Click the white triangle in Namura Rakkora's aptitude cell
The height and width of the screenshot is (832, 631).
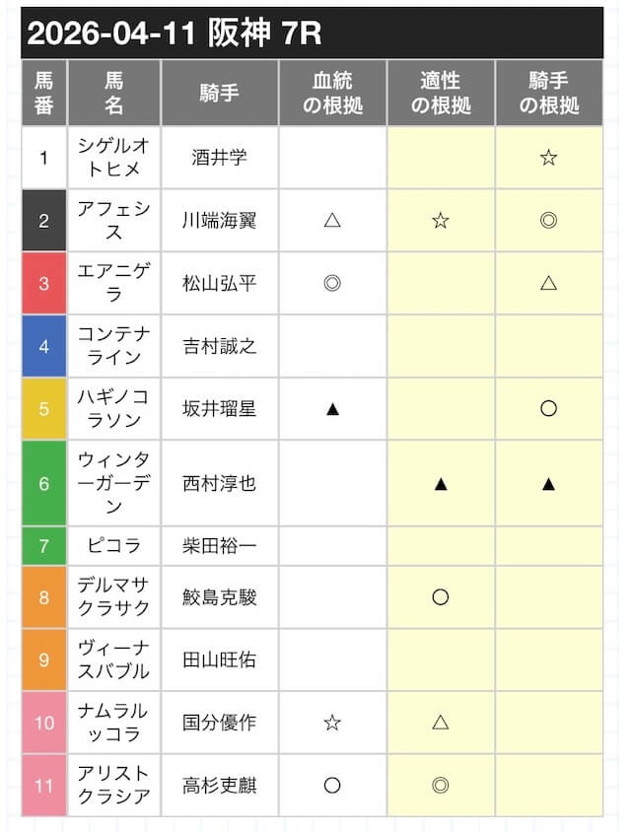441,723
